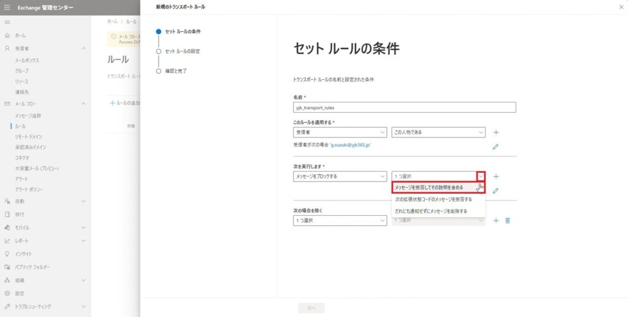This screenshot has width=628, height=317.
Task: Click ルールの追加 button
Action: [125, 103]
